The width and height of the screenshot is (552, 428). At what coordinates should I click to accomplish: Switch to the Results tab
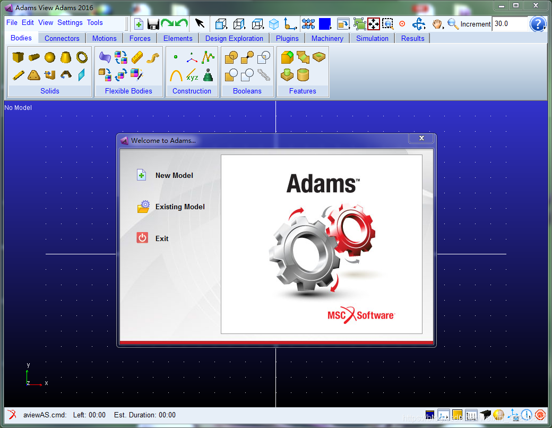click(412, 38)
